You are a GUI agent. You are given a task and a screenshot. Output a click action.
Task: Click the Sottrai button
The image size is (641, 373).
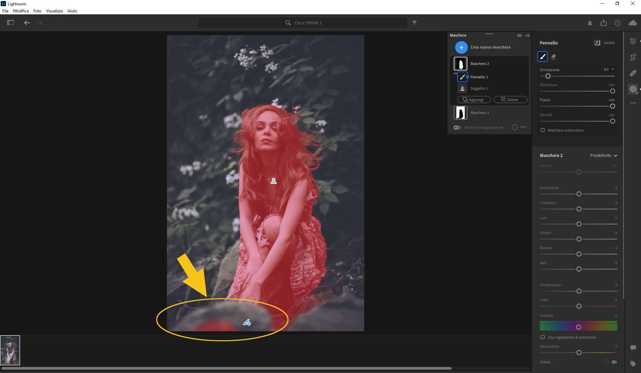point(510,100)
